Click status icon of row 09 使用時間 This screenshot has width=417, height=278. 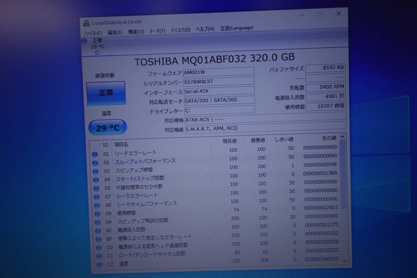pyautogui.click(x=98, y=214)
